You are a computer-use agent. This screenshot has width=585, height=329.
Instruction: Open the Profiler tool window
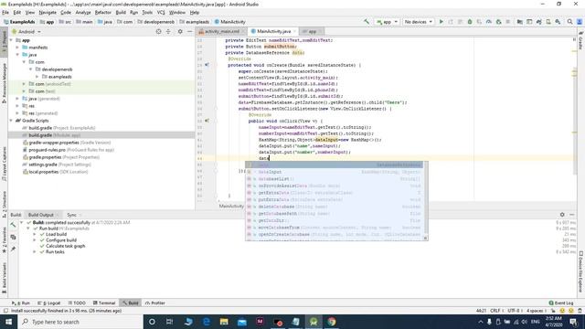[154, 302]
